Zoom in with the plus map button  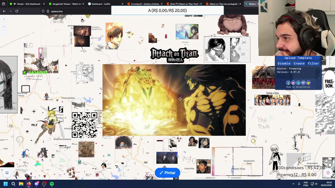point(4,27)
